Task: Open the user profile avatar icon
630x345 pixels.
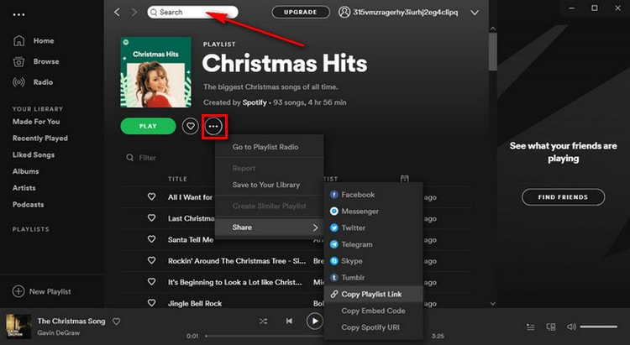Action: point(344,12)
